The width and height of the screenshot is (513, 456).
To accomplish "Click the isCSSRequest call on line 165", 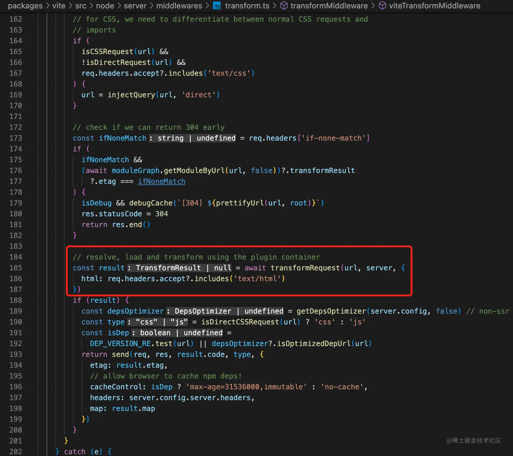I will pos(107,52).
